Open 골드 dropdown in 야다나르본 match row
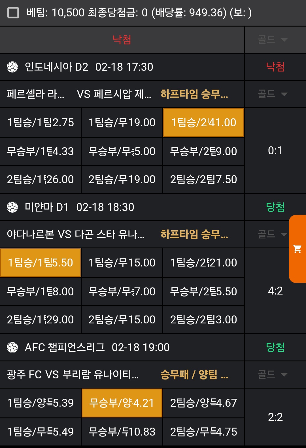Screen dimensions: 306x448 [273, 234]
